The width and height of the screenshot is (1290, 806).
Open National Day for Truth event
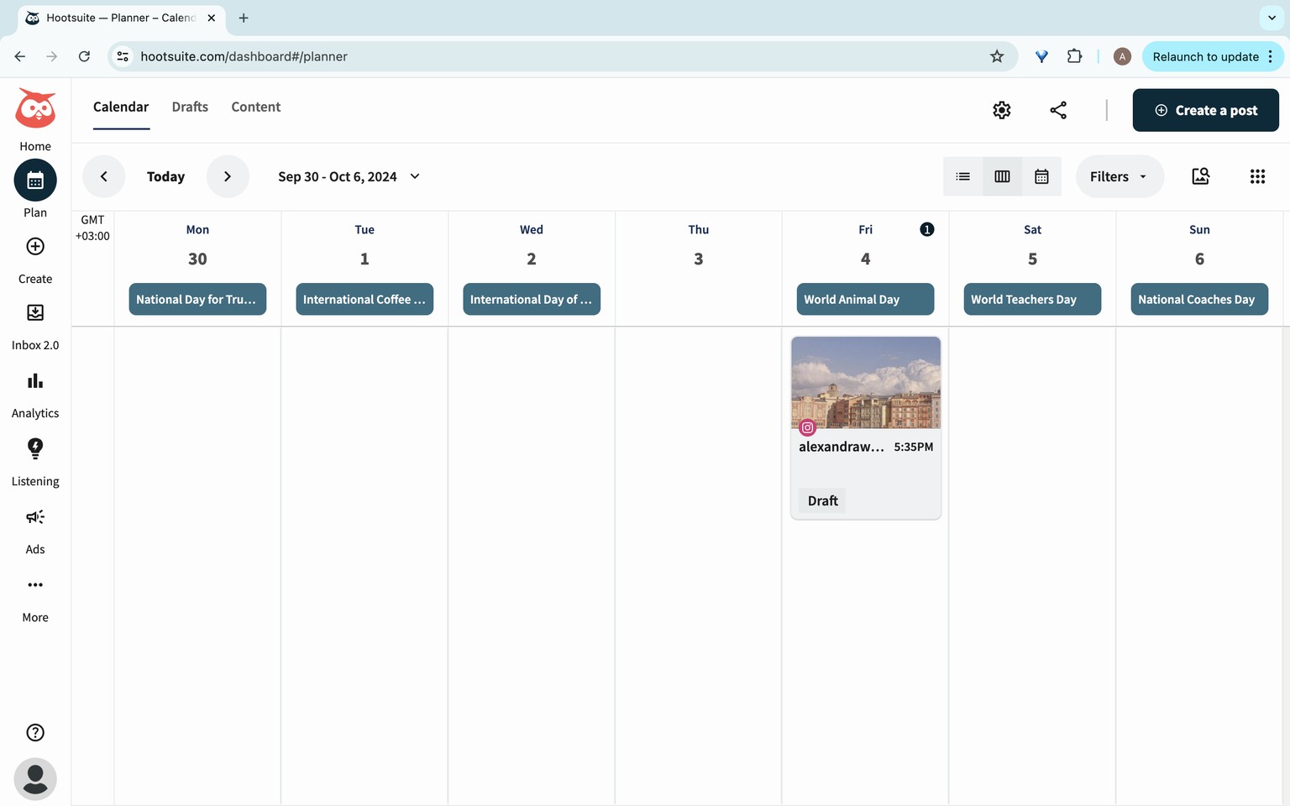coord(197,299)
